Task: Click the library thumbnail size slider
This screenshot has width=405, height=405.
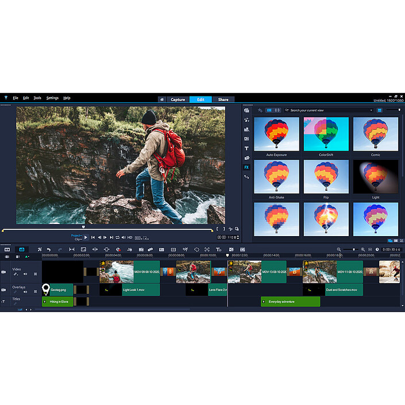Action: click(x=394, y=110)
